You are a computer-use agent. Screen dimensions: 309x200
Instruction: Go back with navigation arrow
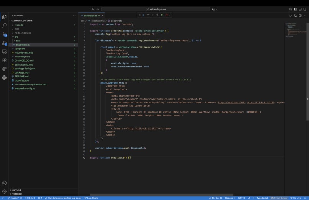point(93,9)
